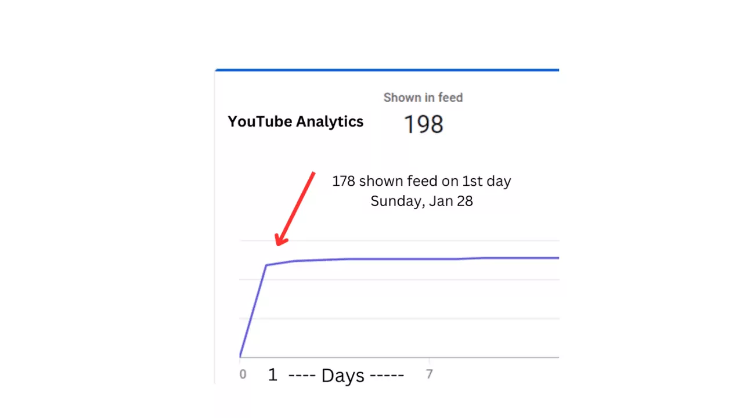Click the red arrowhead tip near the line
The image size is (743, 418).
click(277, 244)
